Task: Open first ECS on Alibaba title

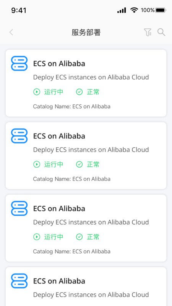Action: pyautogui.click(x=59, y=63)
